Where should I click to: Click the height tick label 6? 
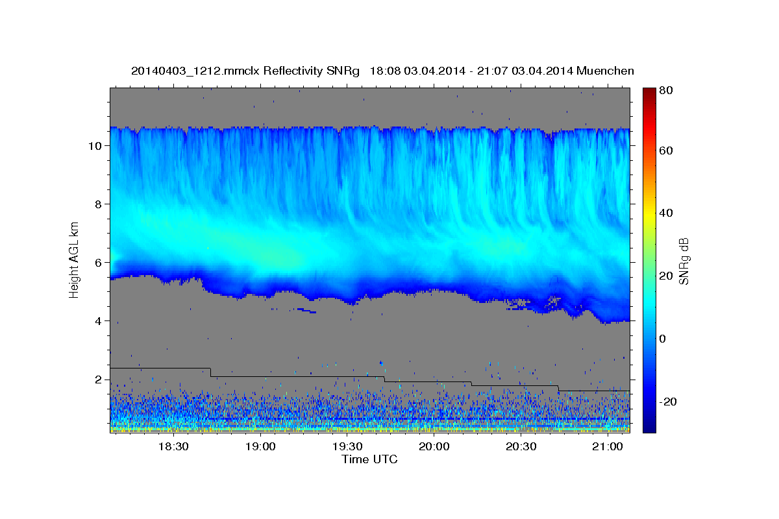(x=98, y=263)
